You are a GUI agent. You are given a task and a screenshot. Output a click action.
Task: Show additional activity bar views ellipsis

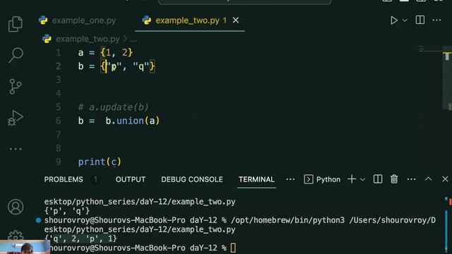point(16,149)
